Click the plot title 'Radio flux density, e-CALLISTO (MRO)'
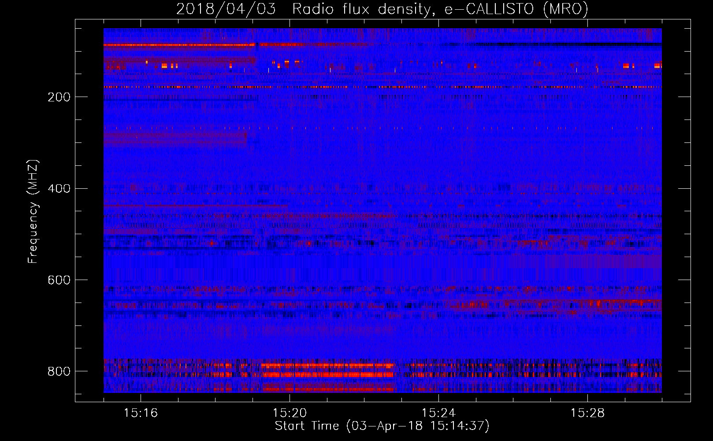 (x=440, y=9)
